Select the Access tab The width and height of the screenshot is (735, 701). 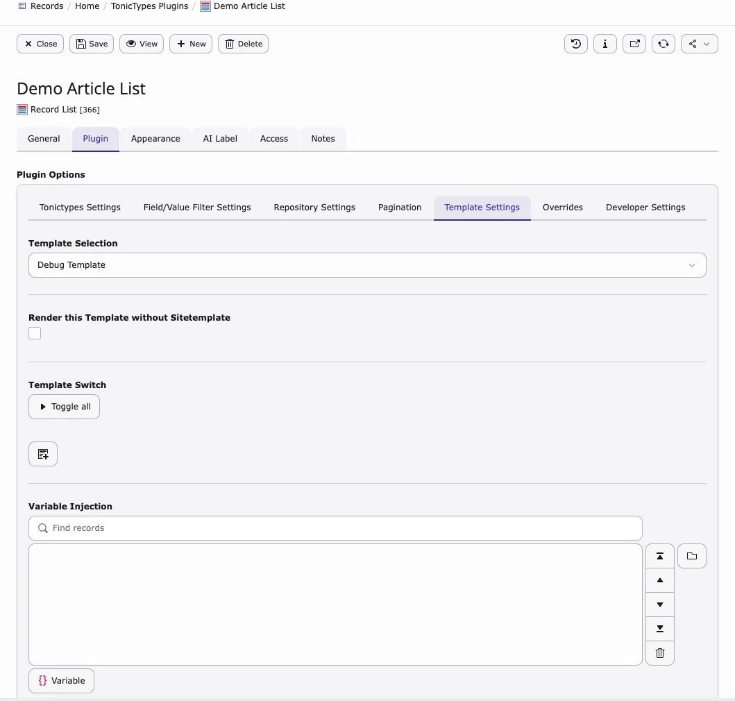(x=273, y=139)
